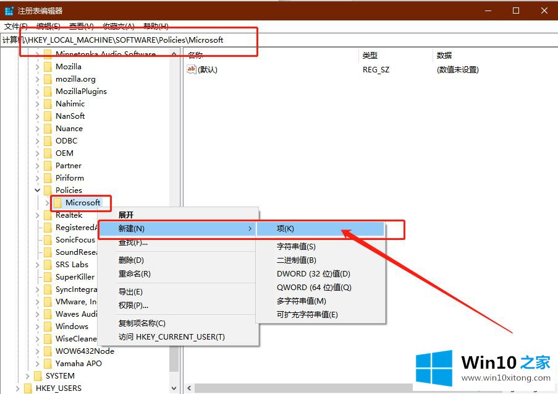Click the horizontal scrollbar left arrow
This screenshot has width=558, height=394.
point(189,388)
